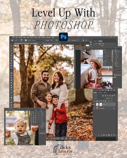Toggle lock image pixels brush icon

[x=99, y=101]
